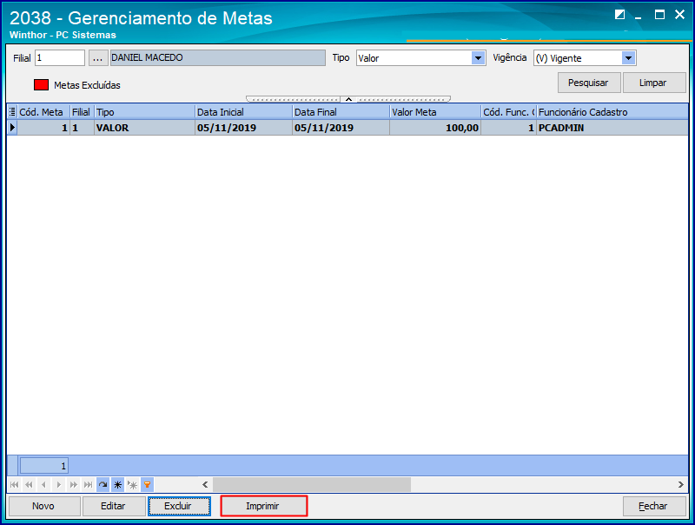
Task: Go to next record arrow
Action: 58,485
